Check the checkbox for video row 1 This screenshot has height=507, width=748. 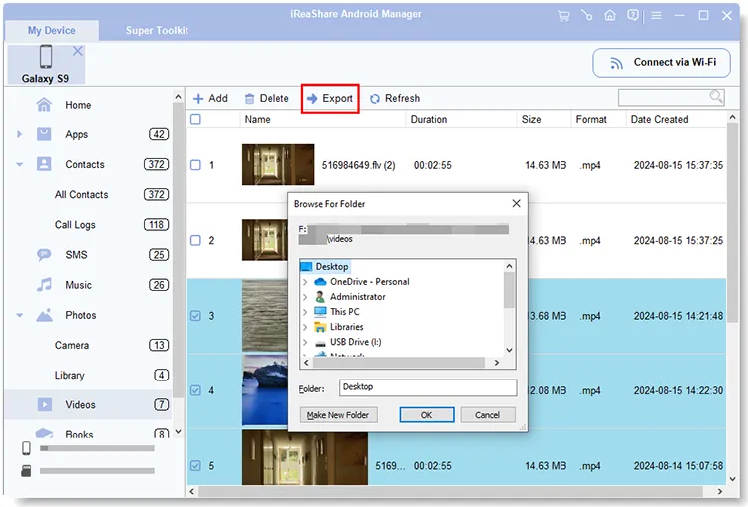[x=195, y=165]
